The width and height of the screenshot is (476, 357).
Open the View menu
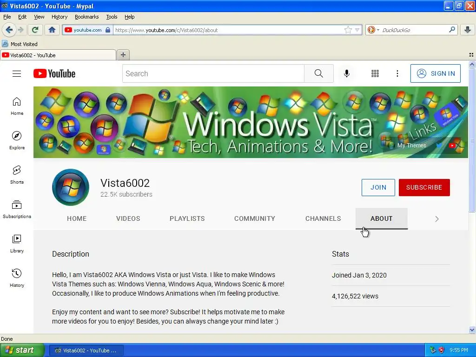click(x=39, y=17)
